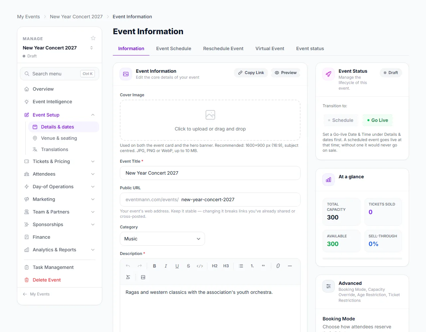
Task: Open Venue & seating settings
Action: pos(64,138)
